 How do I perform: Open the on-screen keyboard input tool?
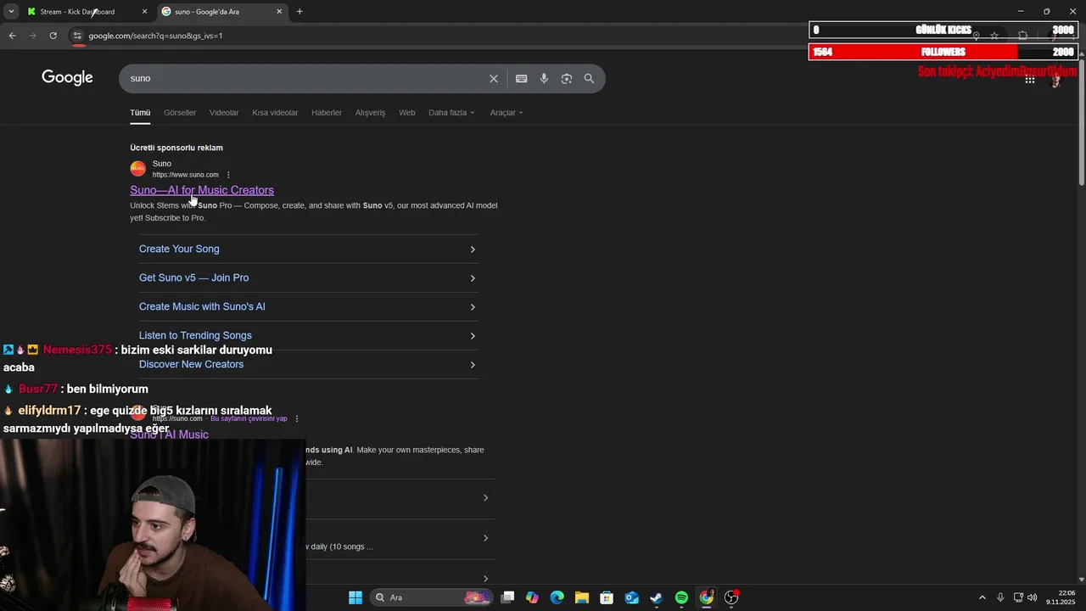pos(521,78)
